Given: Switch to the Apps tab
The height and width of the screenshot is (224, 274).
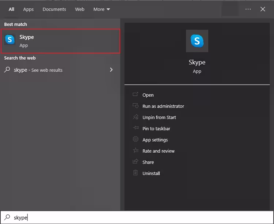Looking at the screenshot, I should [x=28, y=9].
